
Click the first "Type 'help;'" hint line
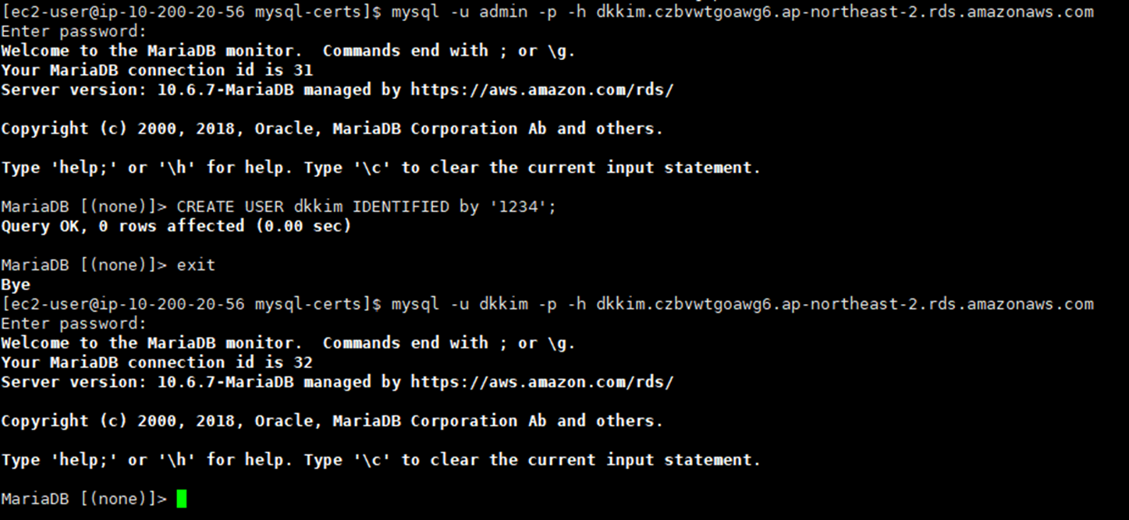[380, 168]
